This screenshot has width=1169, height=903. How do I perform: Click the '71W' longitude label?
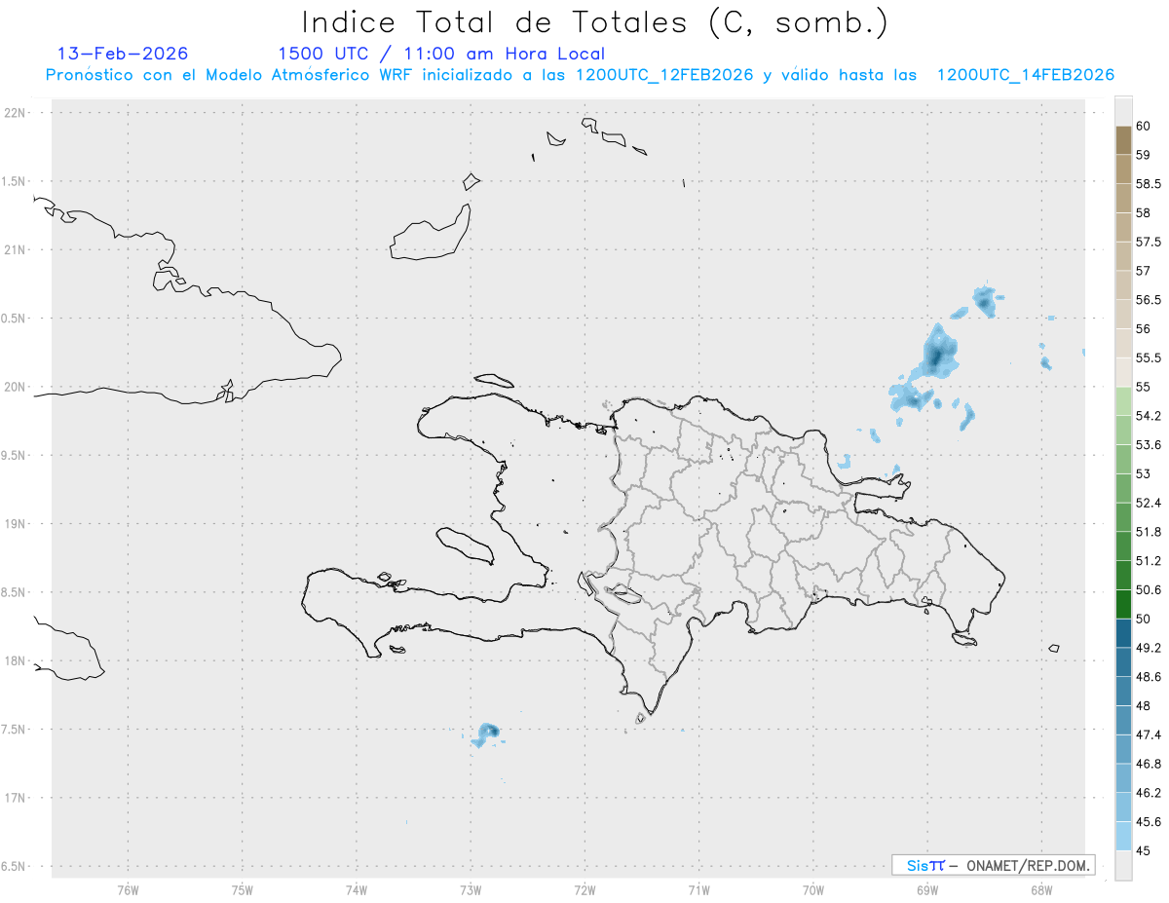(698, 889)
